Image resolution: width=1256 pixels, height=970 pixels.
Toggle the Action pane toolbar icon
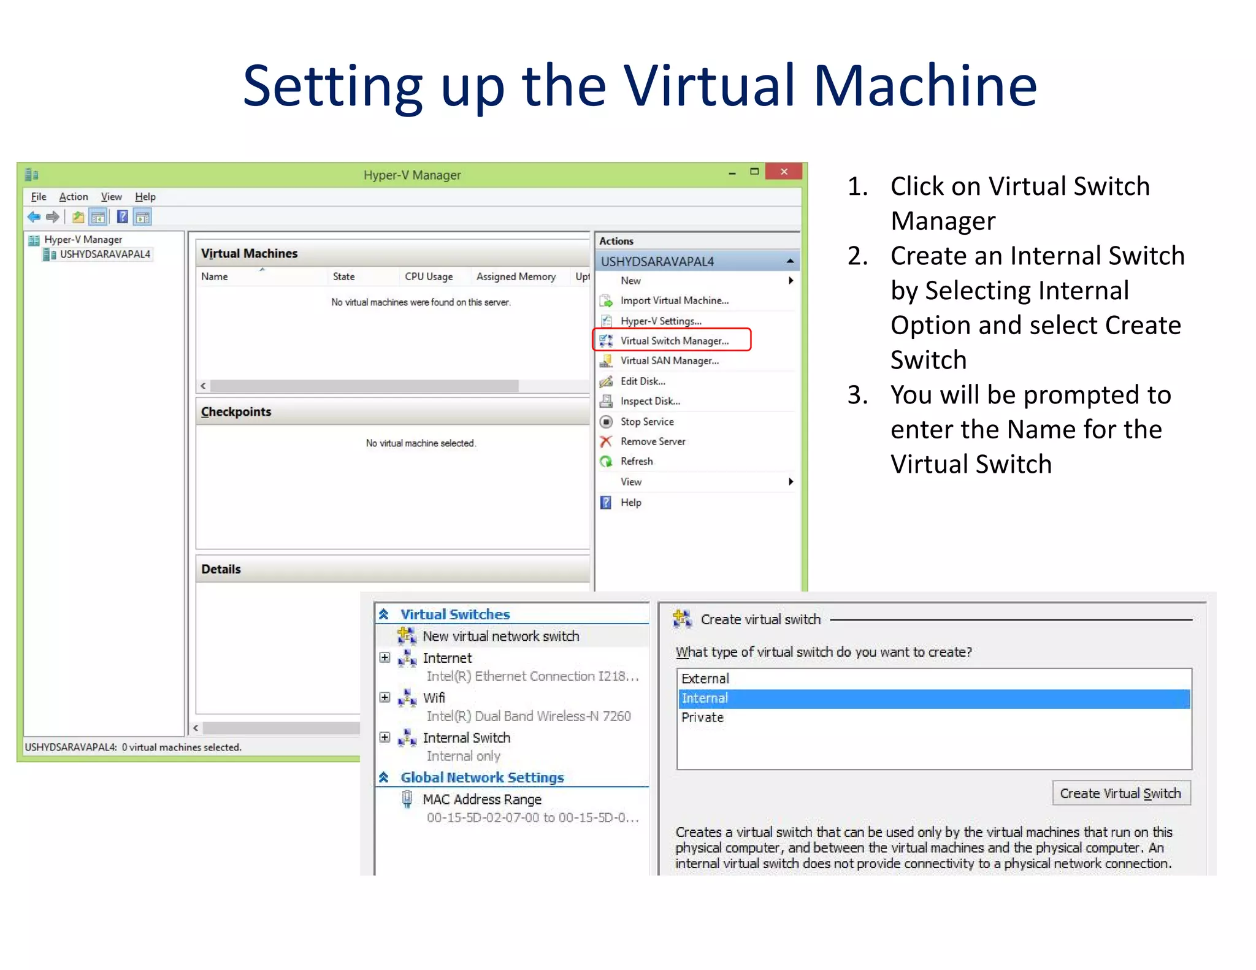click(142, 216)
